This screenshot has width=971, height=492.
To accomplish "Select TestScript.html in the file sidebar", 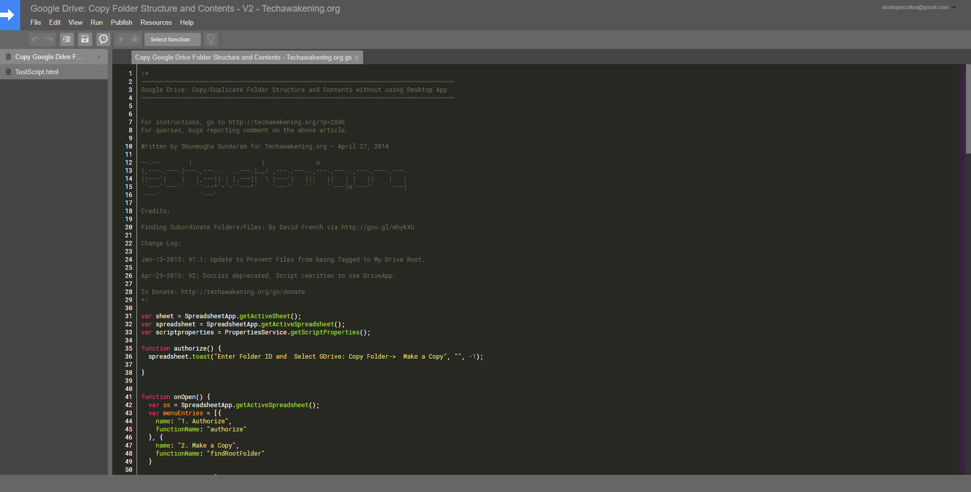I will pos(37,72).
